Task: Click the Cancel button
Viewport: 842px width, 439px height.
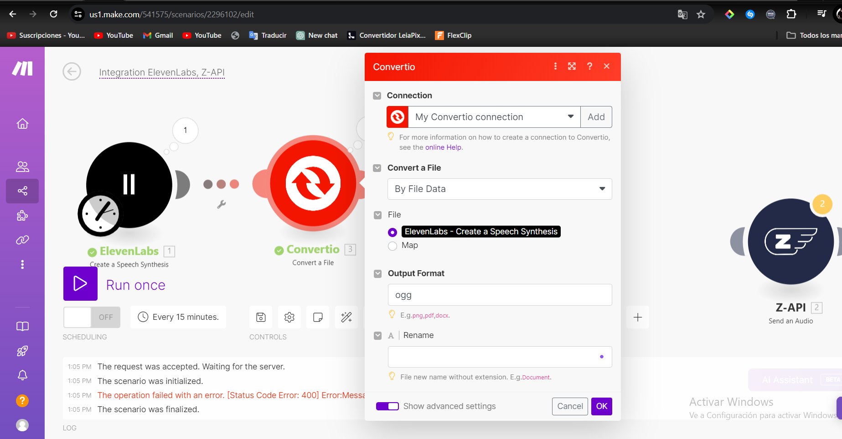Action: click(570, 406)
